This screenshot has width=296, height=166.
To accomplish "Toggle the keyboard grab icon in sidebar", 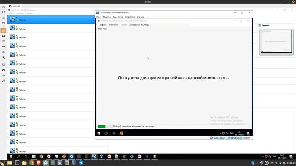I will point(4,47).
